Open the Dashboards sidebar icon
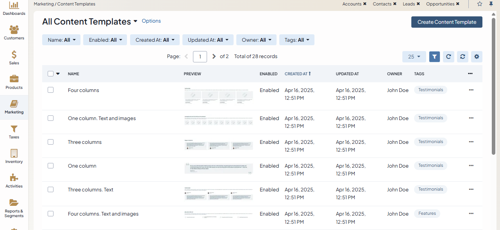This screenshot has width=500, height=230. coord(14,5)
